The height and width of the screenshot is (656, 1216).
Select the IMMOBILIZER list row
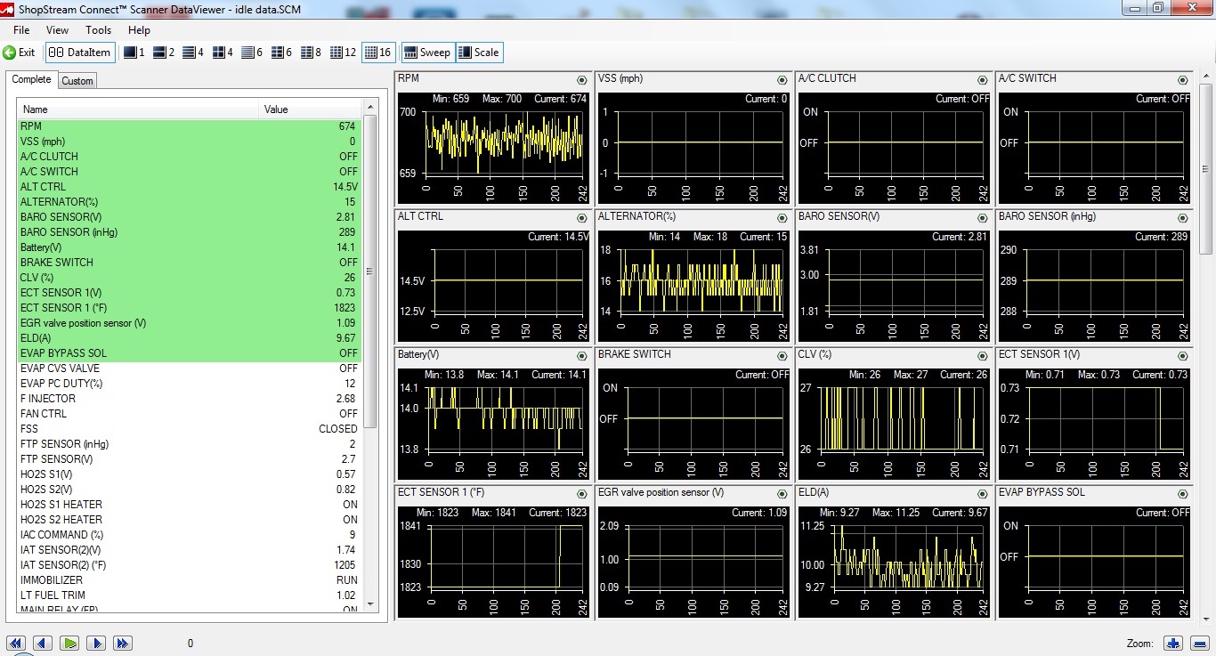coord(189,580)
